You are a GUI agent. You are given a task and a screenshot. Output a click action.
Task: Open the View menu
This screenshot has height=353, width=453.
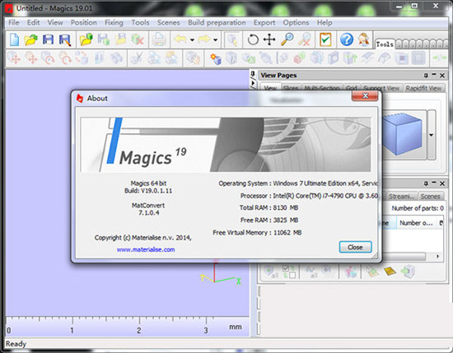tap(55, 22)
